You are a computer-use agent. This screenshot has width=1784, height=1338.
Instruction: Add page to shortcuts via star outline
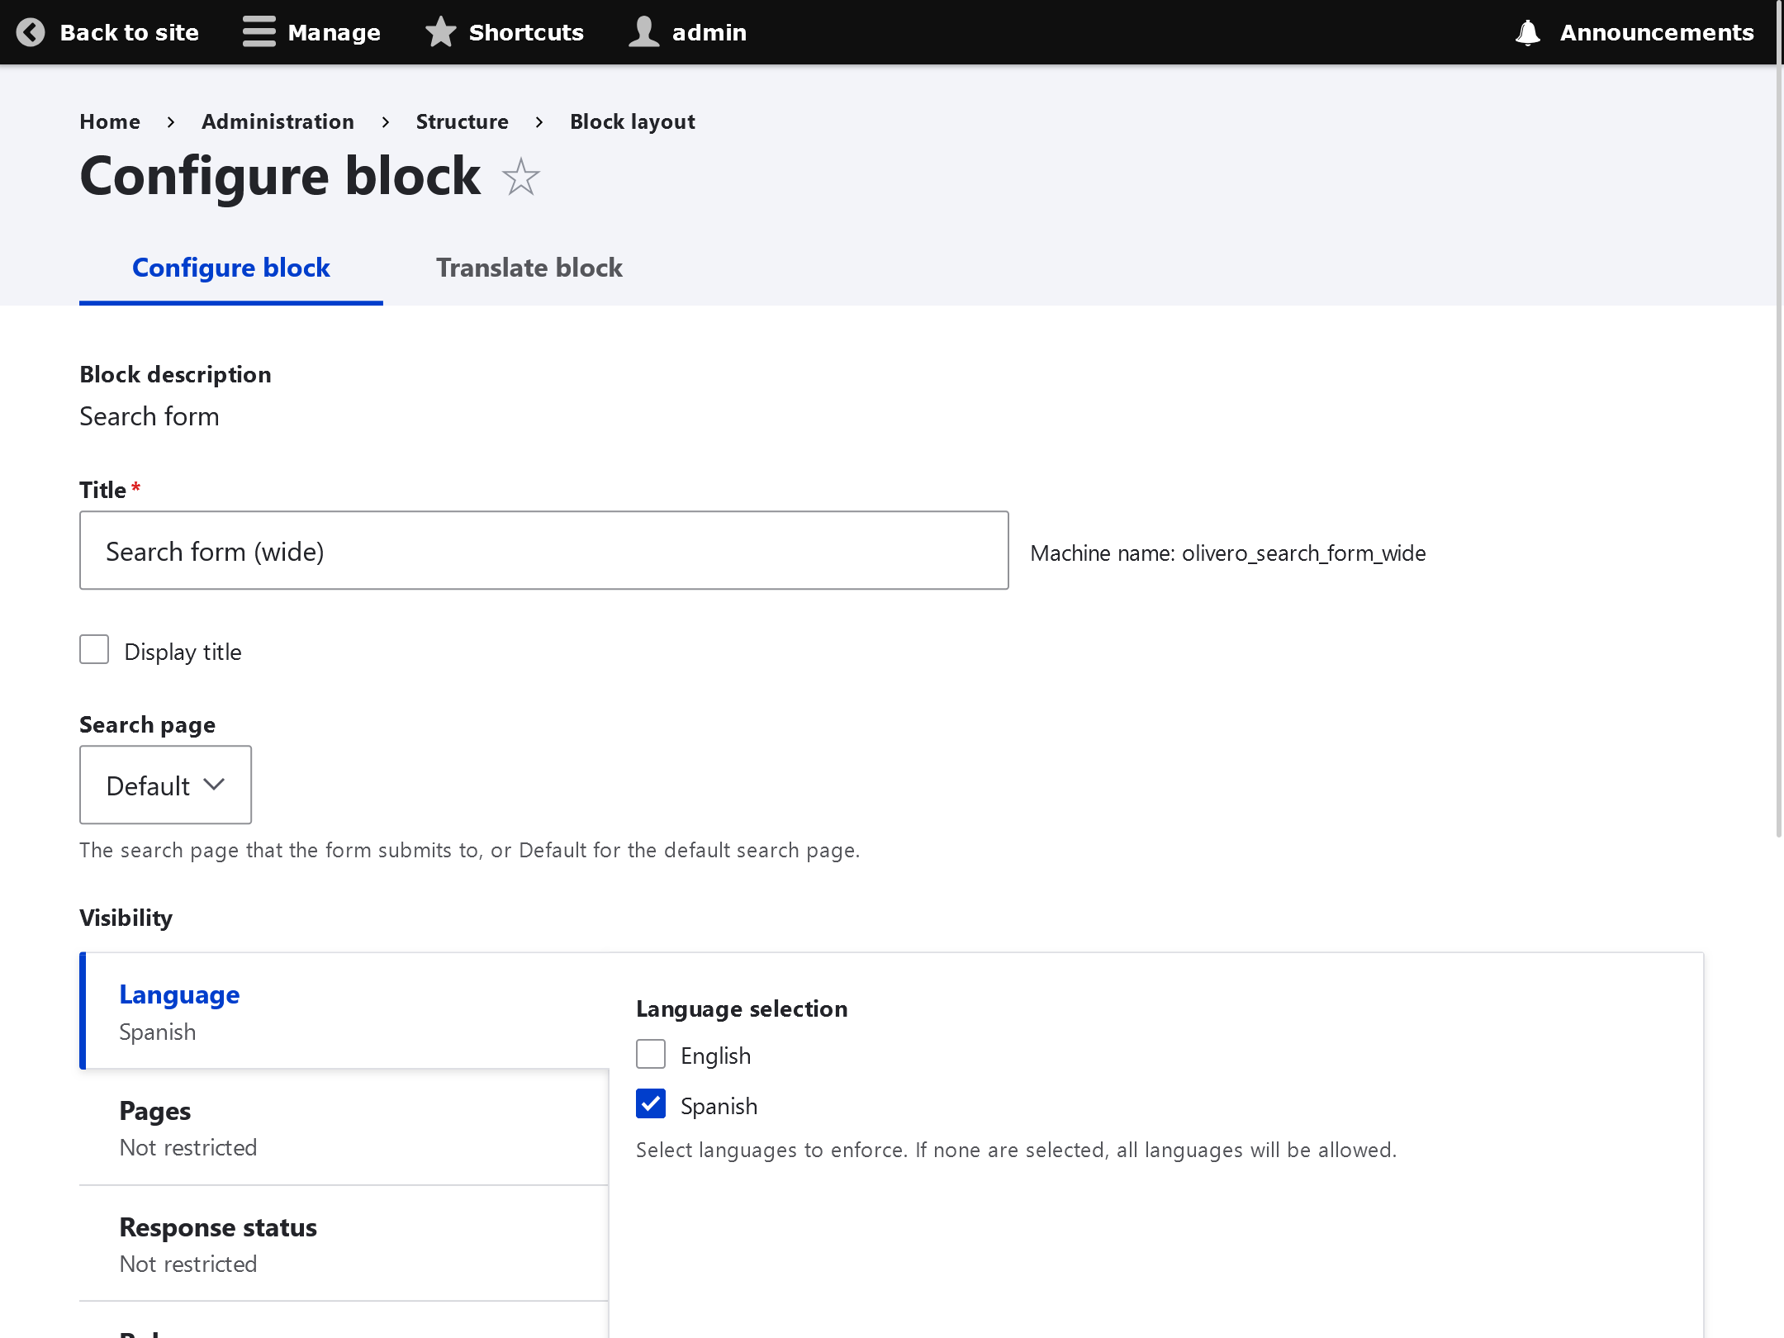(x=520, y=177)
